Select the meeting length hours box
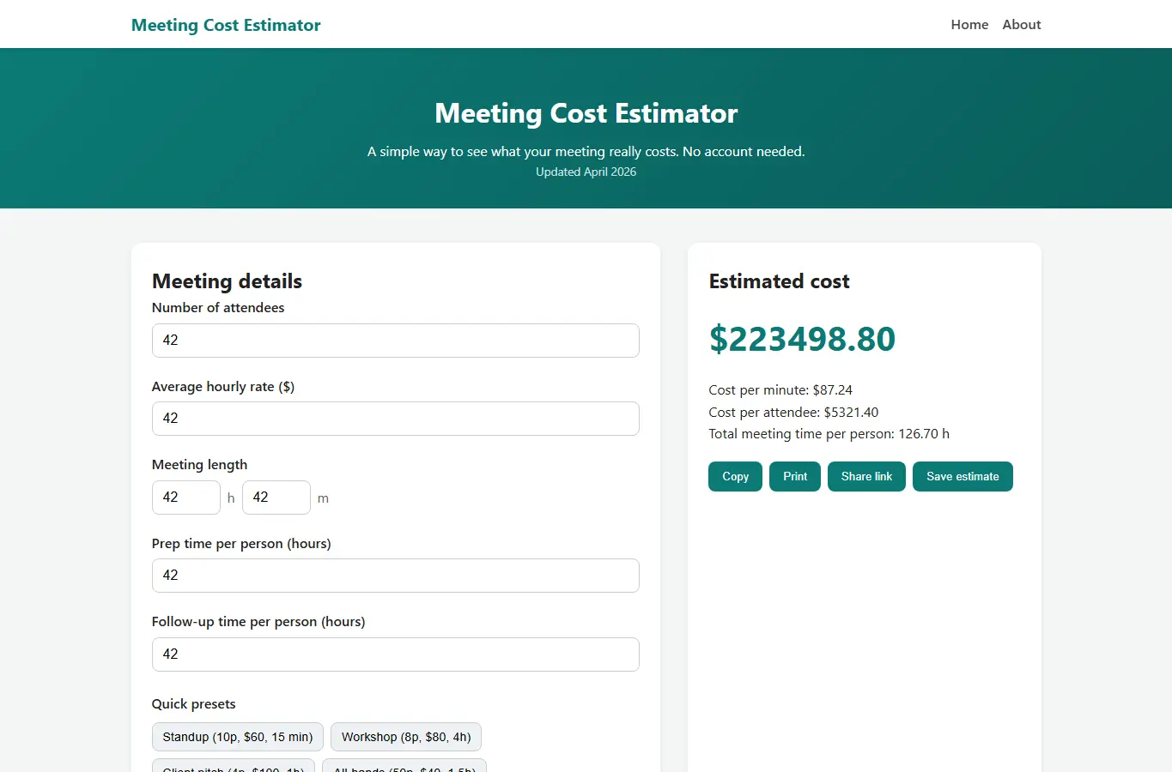 click(186, 498)
